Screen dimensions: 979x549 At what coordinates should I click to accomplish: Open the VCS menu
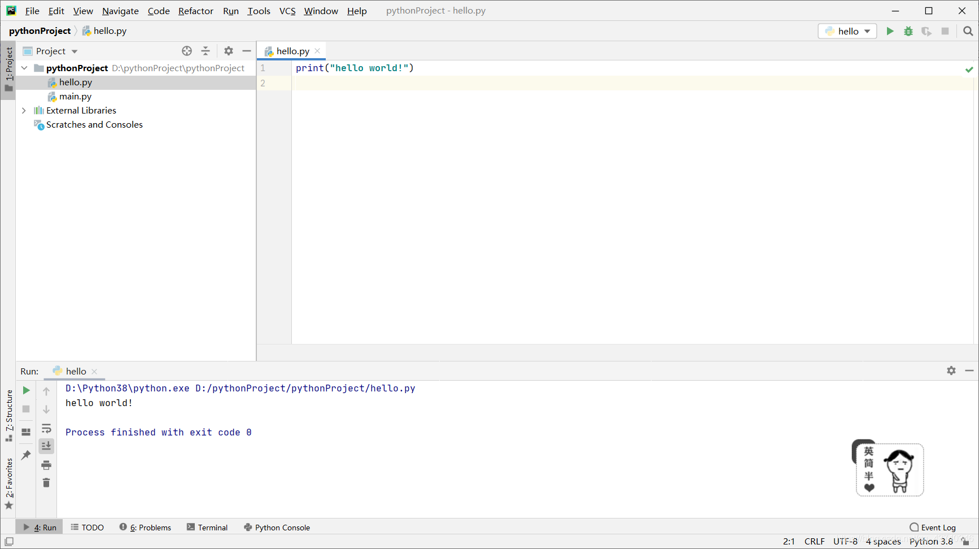pyautogui.click(x=287, y=11)
